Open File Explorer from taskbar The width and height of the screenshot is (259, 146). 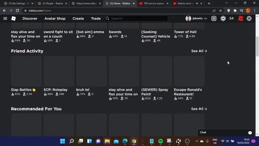[x=107, y=141]
